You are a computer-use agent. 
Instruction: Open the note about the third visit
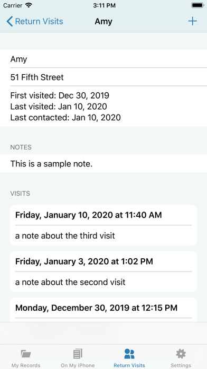[x=65, y=235]
